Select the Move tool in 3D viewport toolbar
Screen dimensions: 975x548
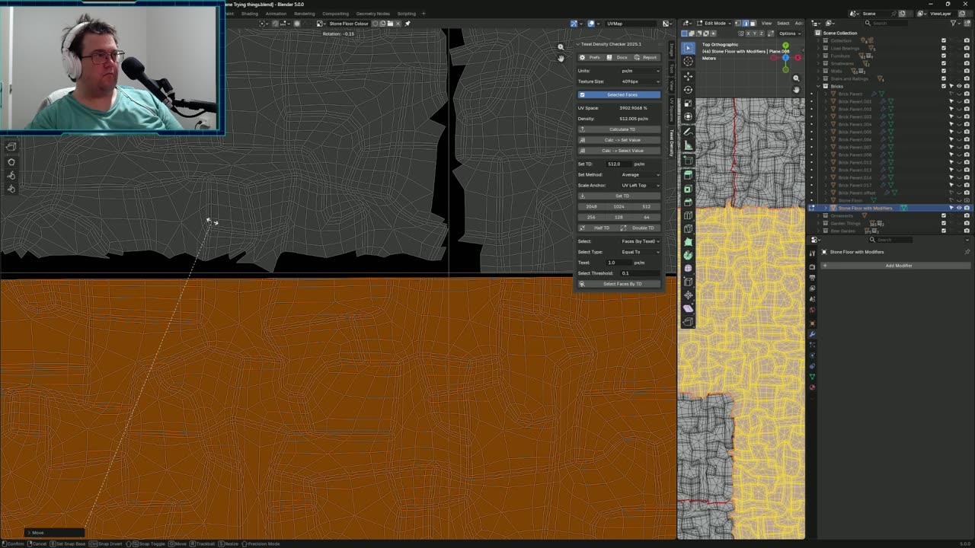[689, 76]
